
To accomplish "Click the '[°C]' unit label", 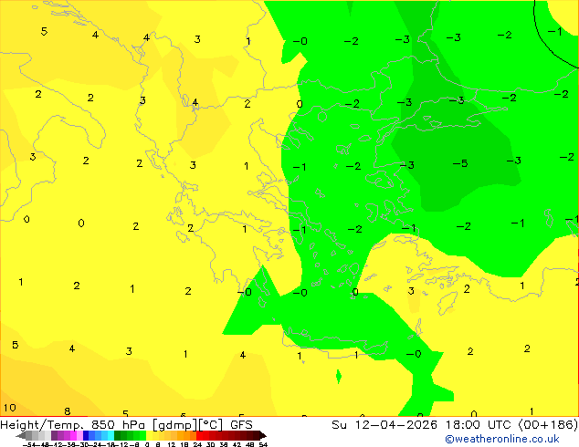I will coord(211,425).
